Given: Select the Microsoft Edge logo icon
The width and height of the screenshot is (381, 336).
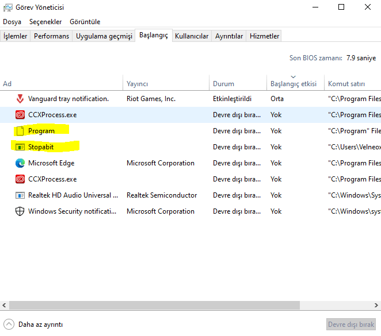Looking at the screenshot, I should (20, 163).
